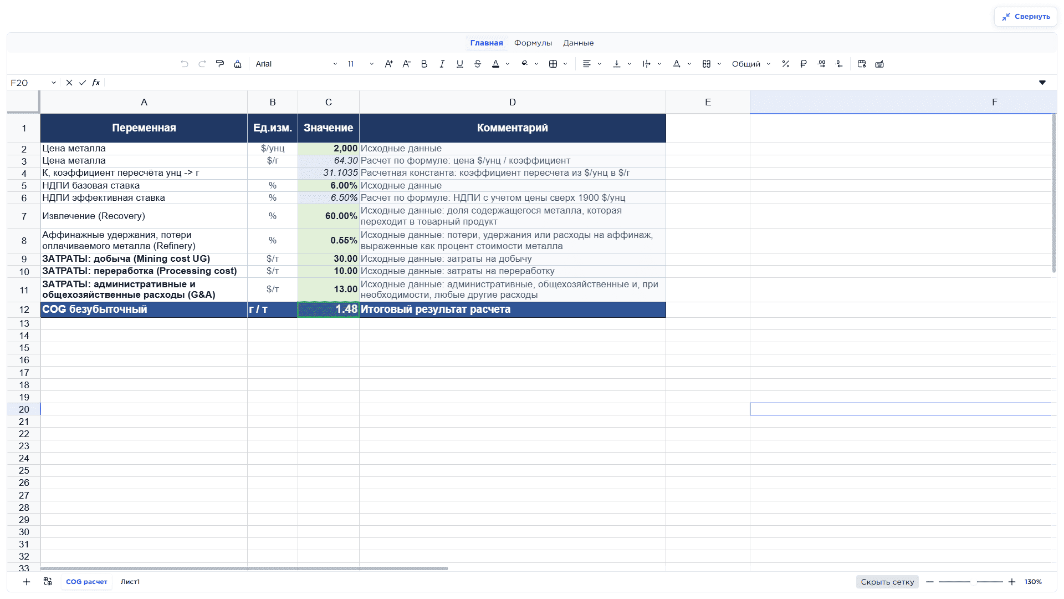This screenshot has width=1064, height=599.
Task: Expand the borders dropdown arrow
Action: coord(565,64)
